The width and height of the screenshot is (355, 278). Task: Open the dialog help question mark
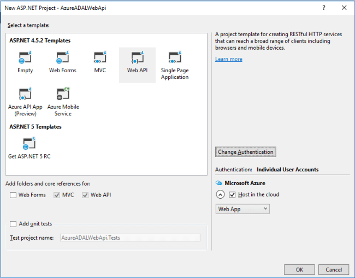(x=324, y=8)
